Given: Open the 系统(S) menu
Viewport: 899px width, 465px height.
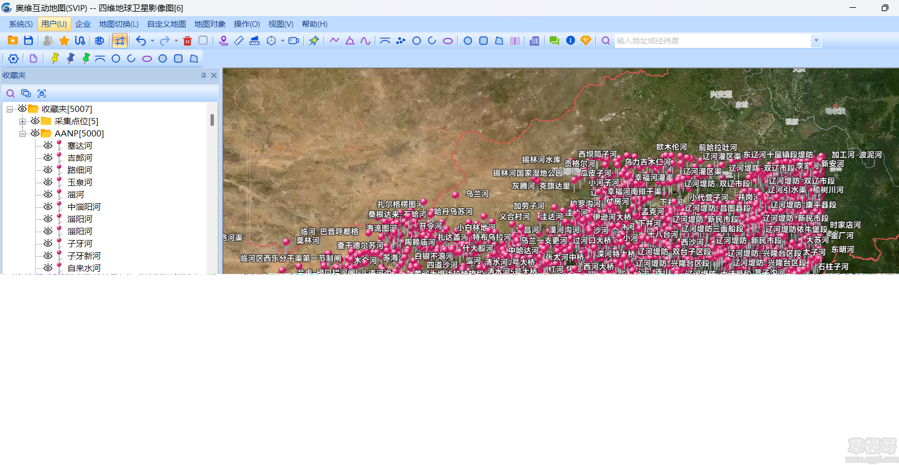Looking at the screenshot, I should pos(21,24).
